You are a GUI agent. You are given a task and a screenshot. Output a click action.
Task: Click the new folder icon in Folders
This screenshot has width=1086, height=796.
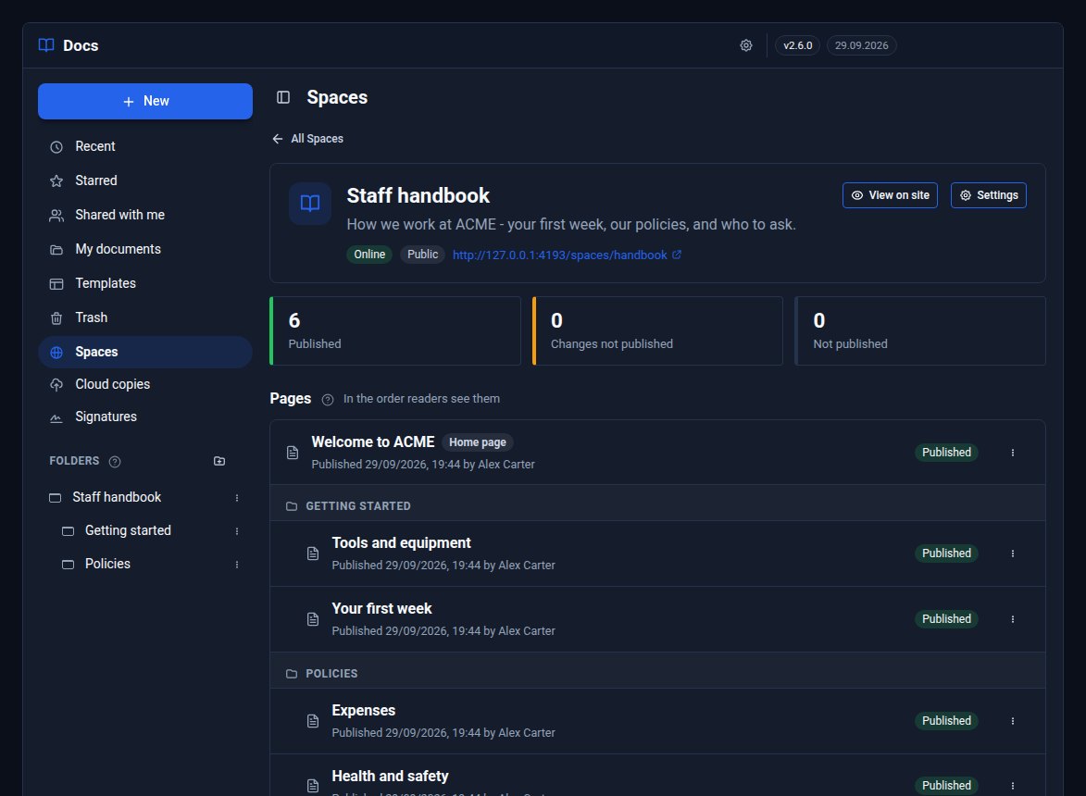[219, 461]
